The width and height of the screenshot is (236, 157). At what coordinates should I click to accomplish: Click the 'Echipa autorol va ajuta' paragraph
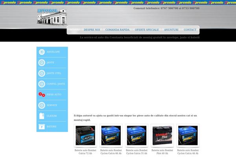coord(135,118)
